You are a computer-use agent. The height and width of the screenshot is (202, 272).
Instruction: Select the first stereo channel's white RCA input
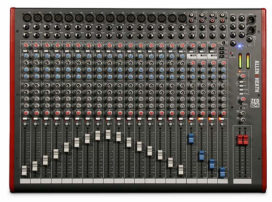tap(191, 15)
